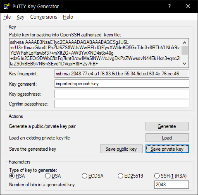Image resolution: width=198 pixels, height=195 pixels.
Task: Click the up arrow of public key scrollbar
Action: coord(184,43)
